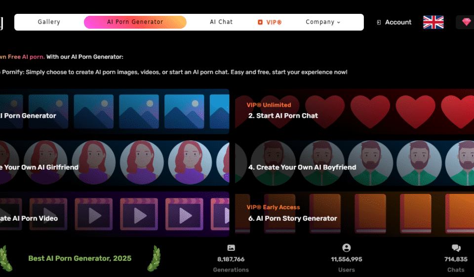Click the Generations image icon
This screenshot has width=474, height=277.
231,248
